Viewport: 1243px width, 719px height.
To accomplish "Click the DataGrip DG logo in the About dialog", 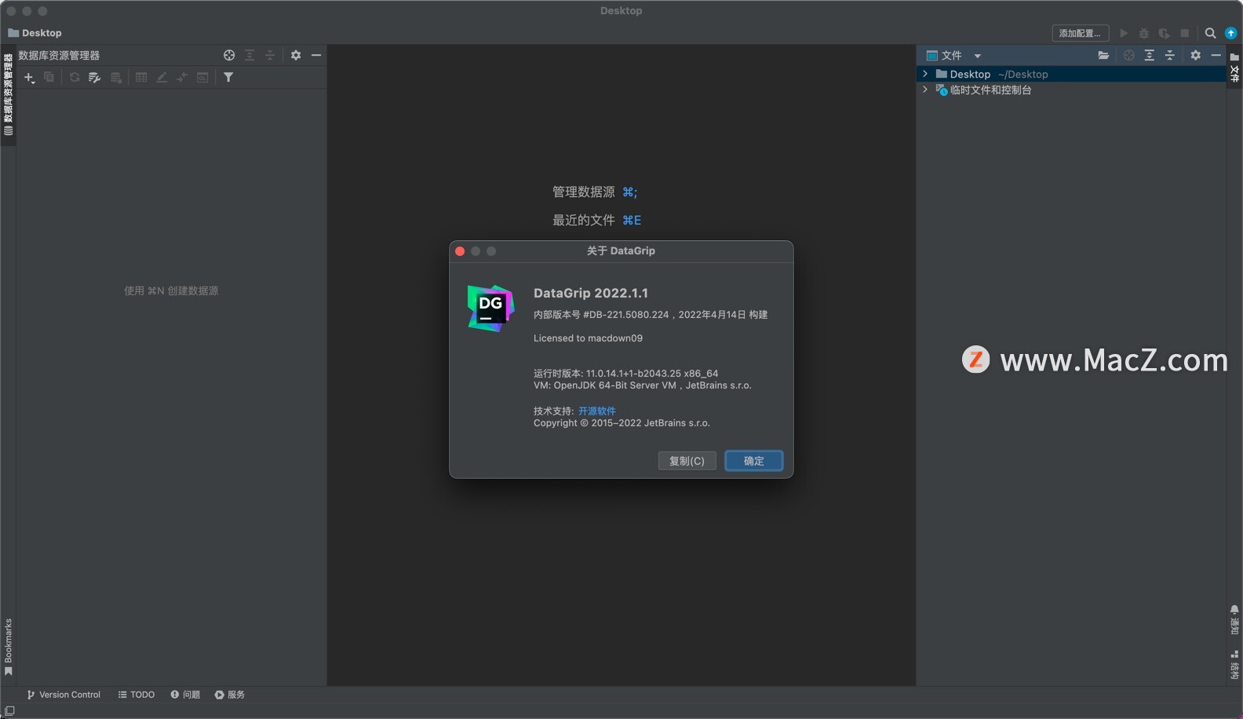I will coord(491,308).
